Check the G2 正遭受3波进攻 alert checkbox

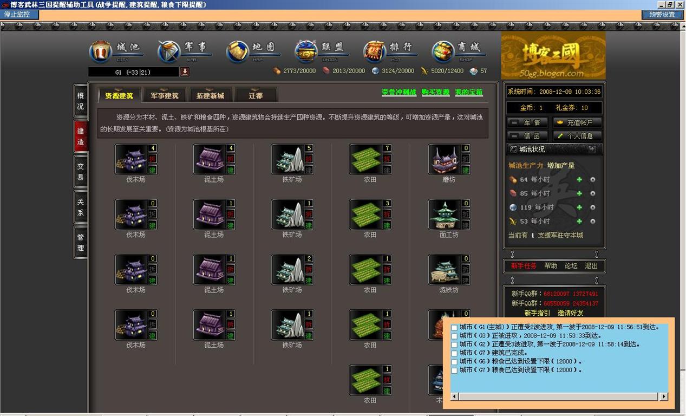point(454,344)
